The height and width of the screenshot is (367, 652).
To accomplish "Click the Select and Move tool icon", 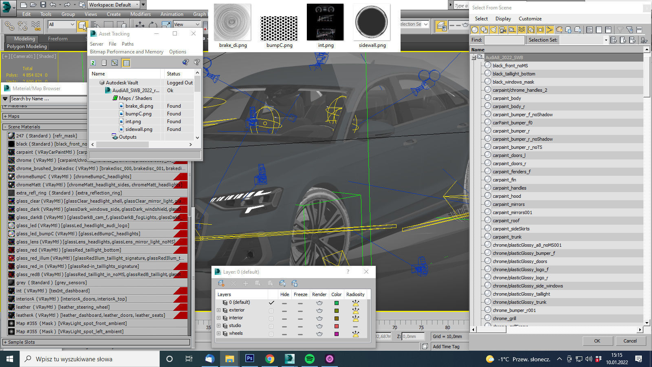I will [x=140, y=25].
